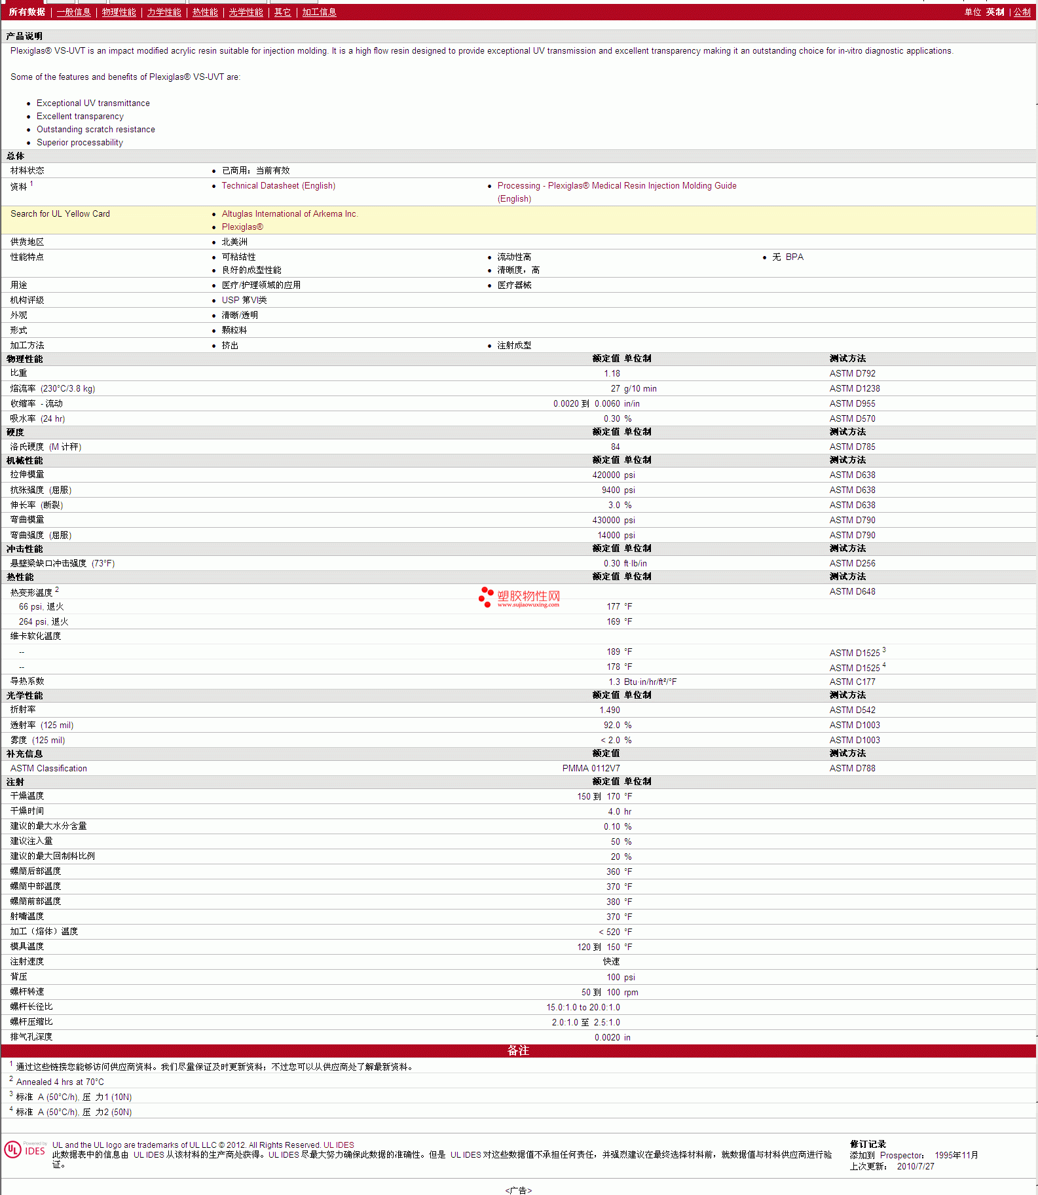The height and width of the screenshot is (1195, 1038).
Task: Click the USP 第VI类 agency rating
Action: click(244, 301)
